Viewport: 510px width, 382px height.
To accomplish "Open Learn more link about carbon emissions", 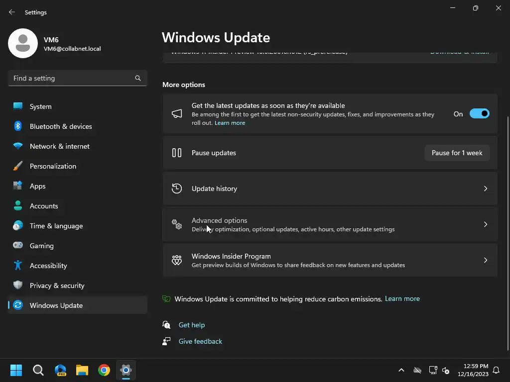I will click(402, 298).
